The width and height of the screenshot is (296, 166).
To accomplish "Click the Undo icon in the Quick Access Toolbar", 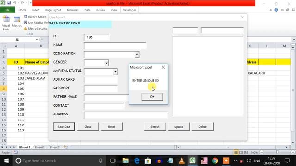I will [14, 3].
